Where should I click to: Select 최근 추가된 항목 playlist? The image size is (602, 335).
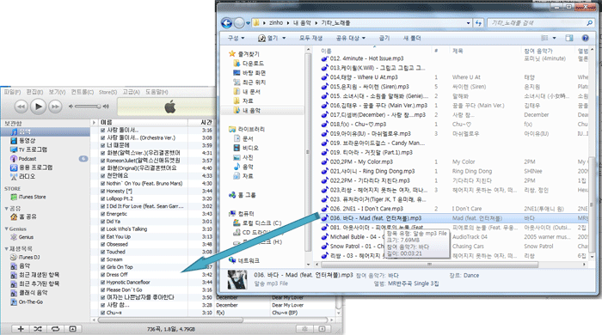[40, 283]
